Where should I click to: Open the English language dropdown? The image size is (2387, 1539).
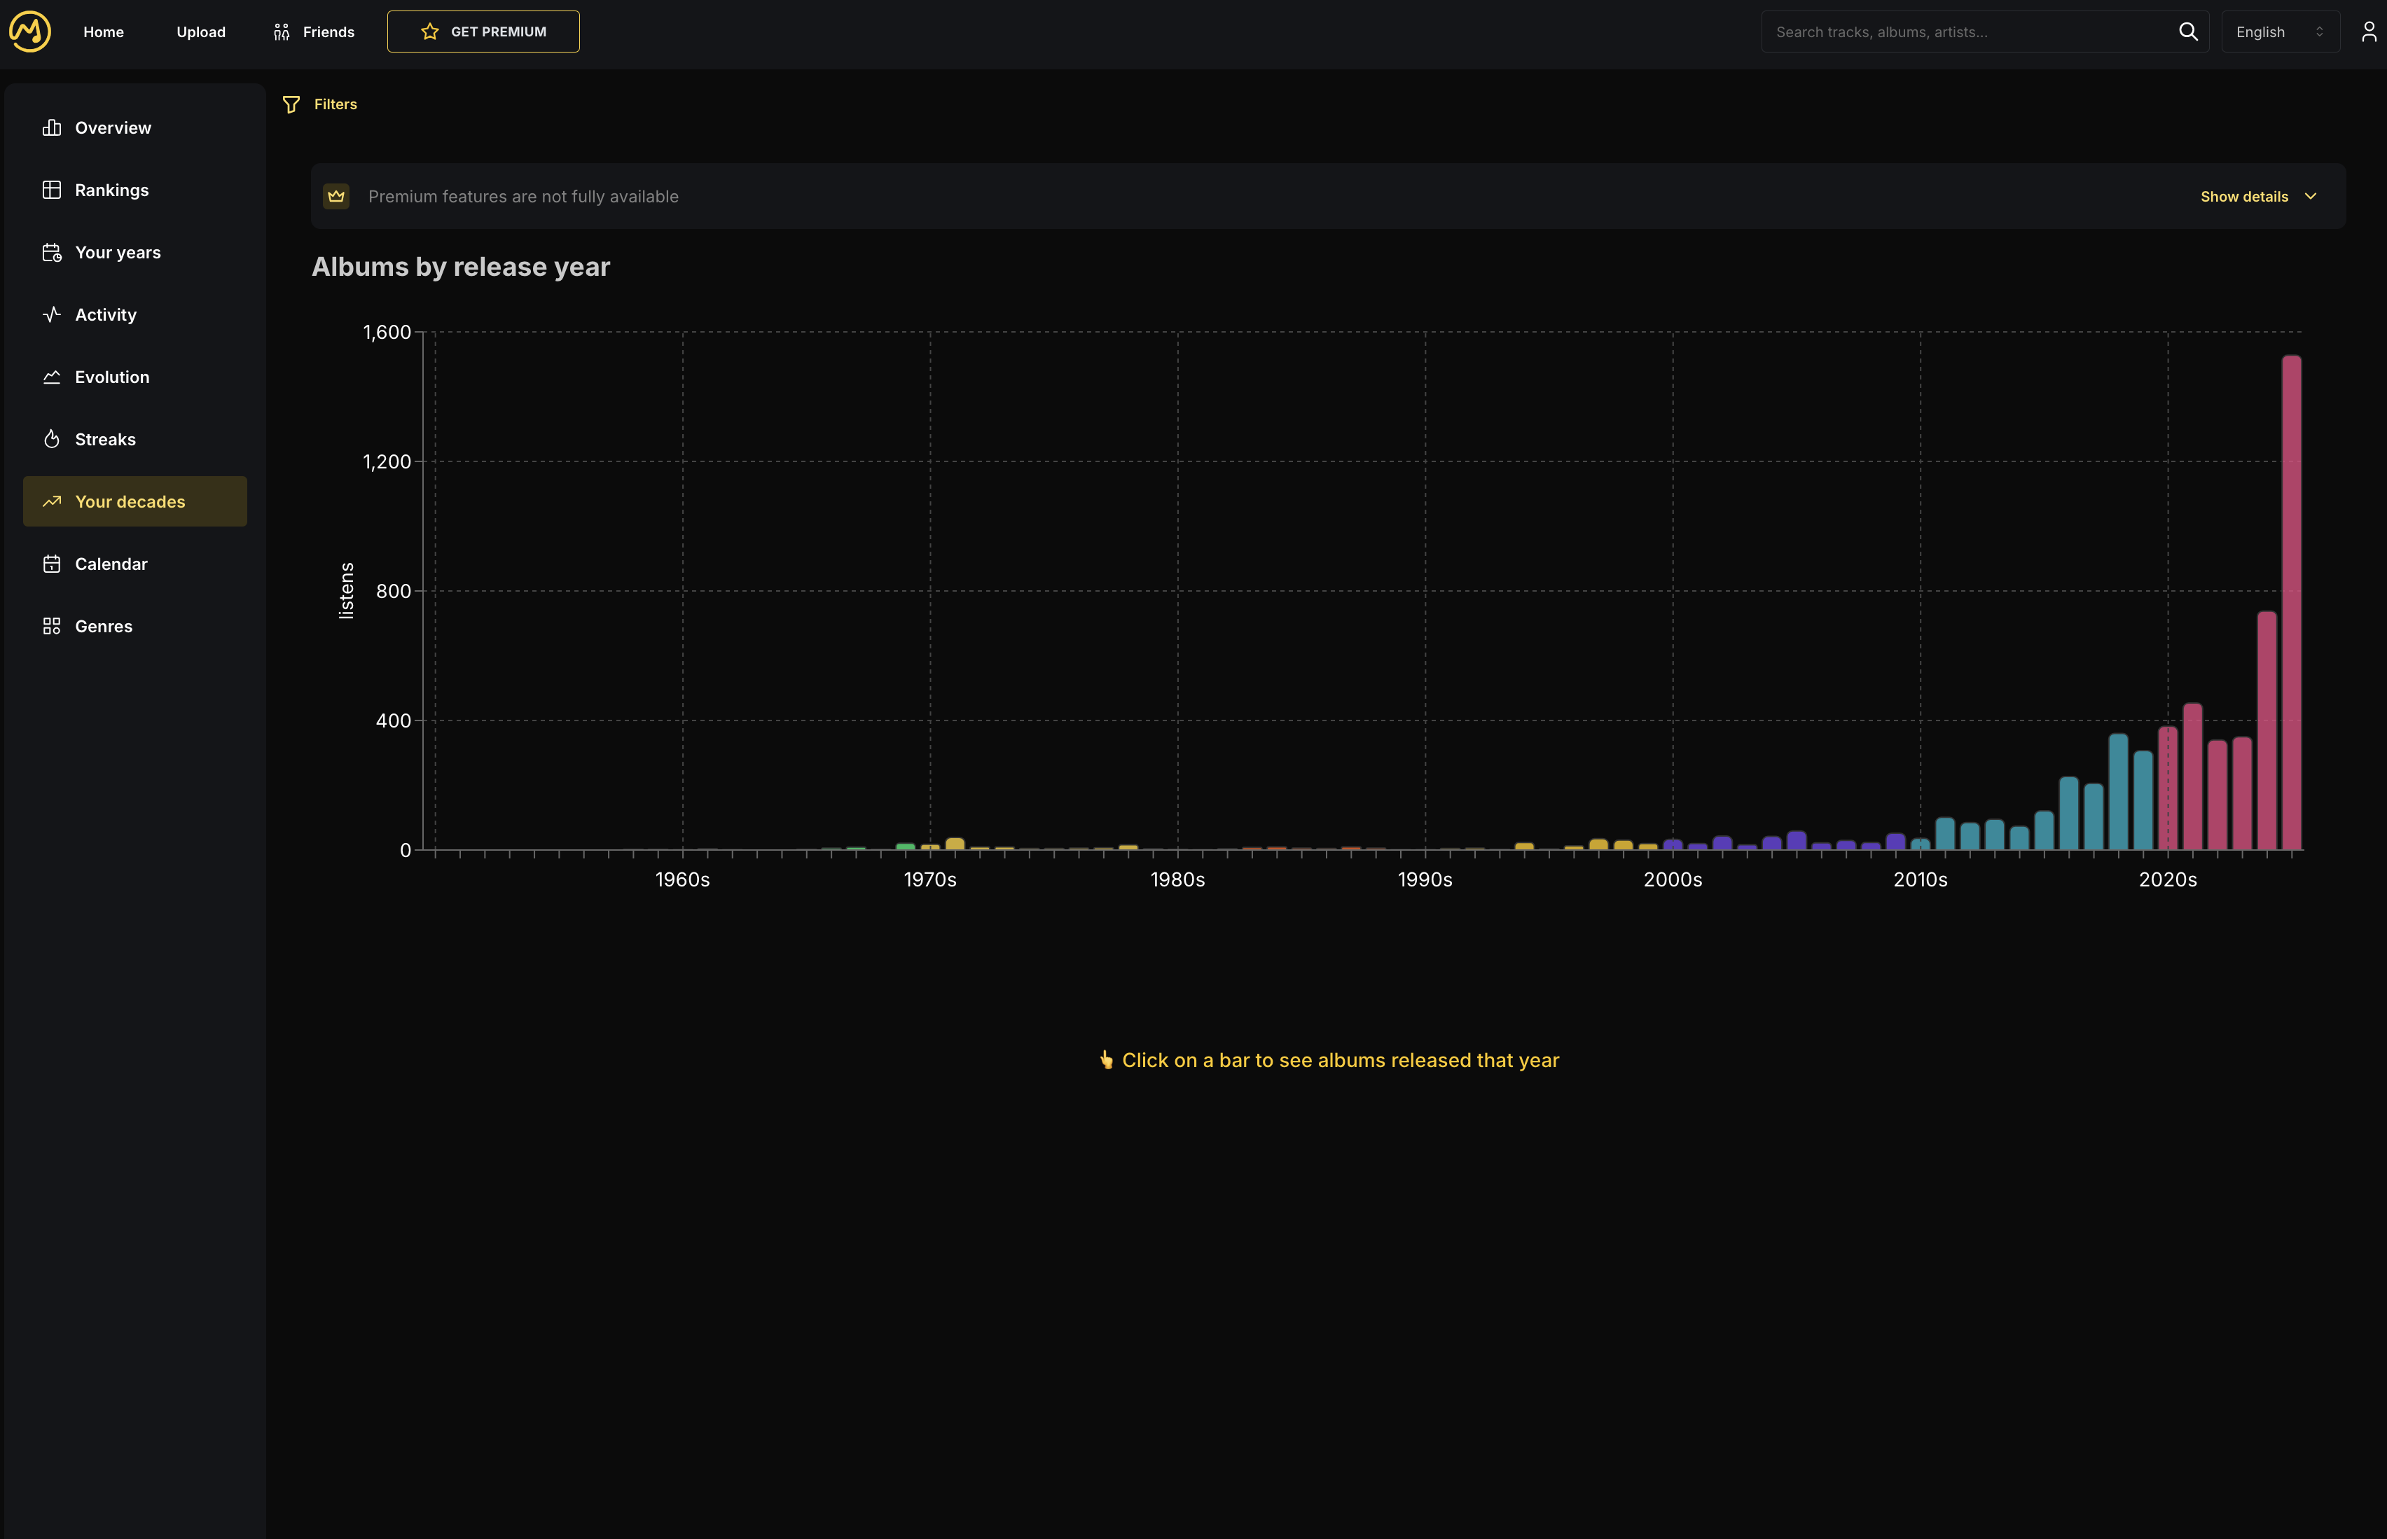(2279, 32)
